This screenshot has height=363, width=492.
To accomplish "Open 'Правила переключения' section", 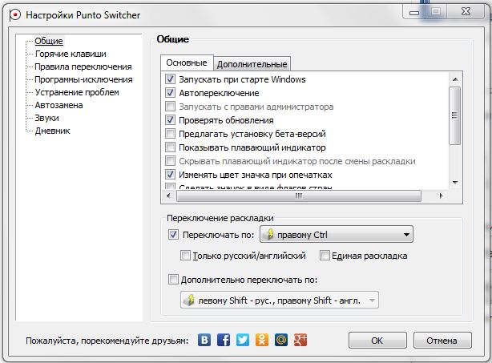I will 83,67.
